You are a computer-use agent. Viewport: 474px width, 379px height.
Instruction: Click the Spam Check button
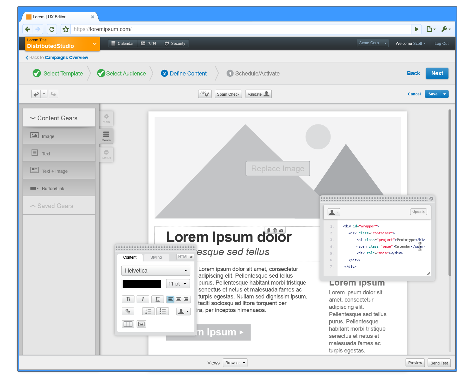tap(228, 94)
